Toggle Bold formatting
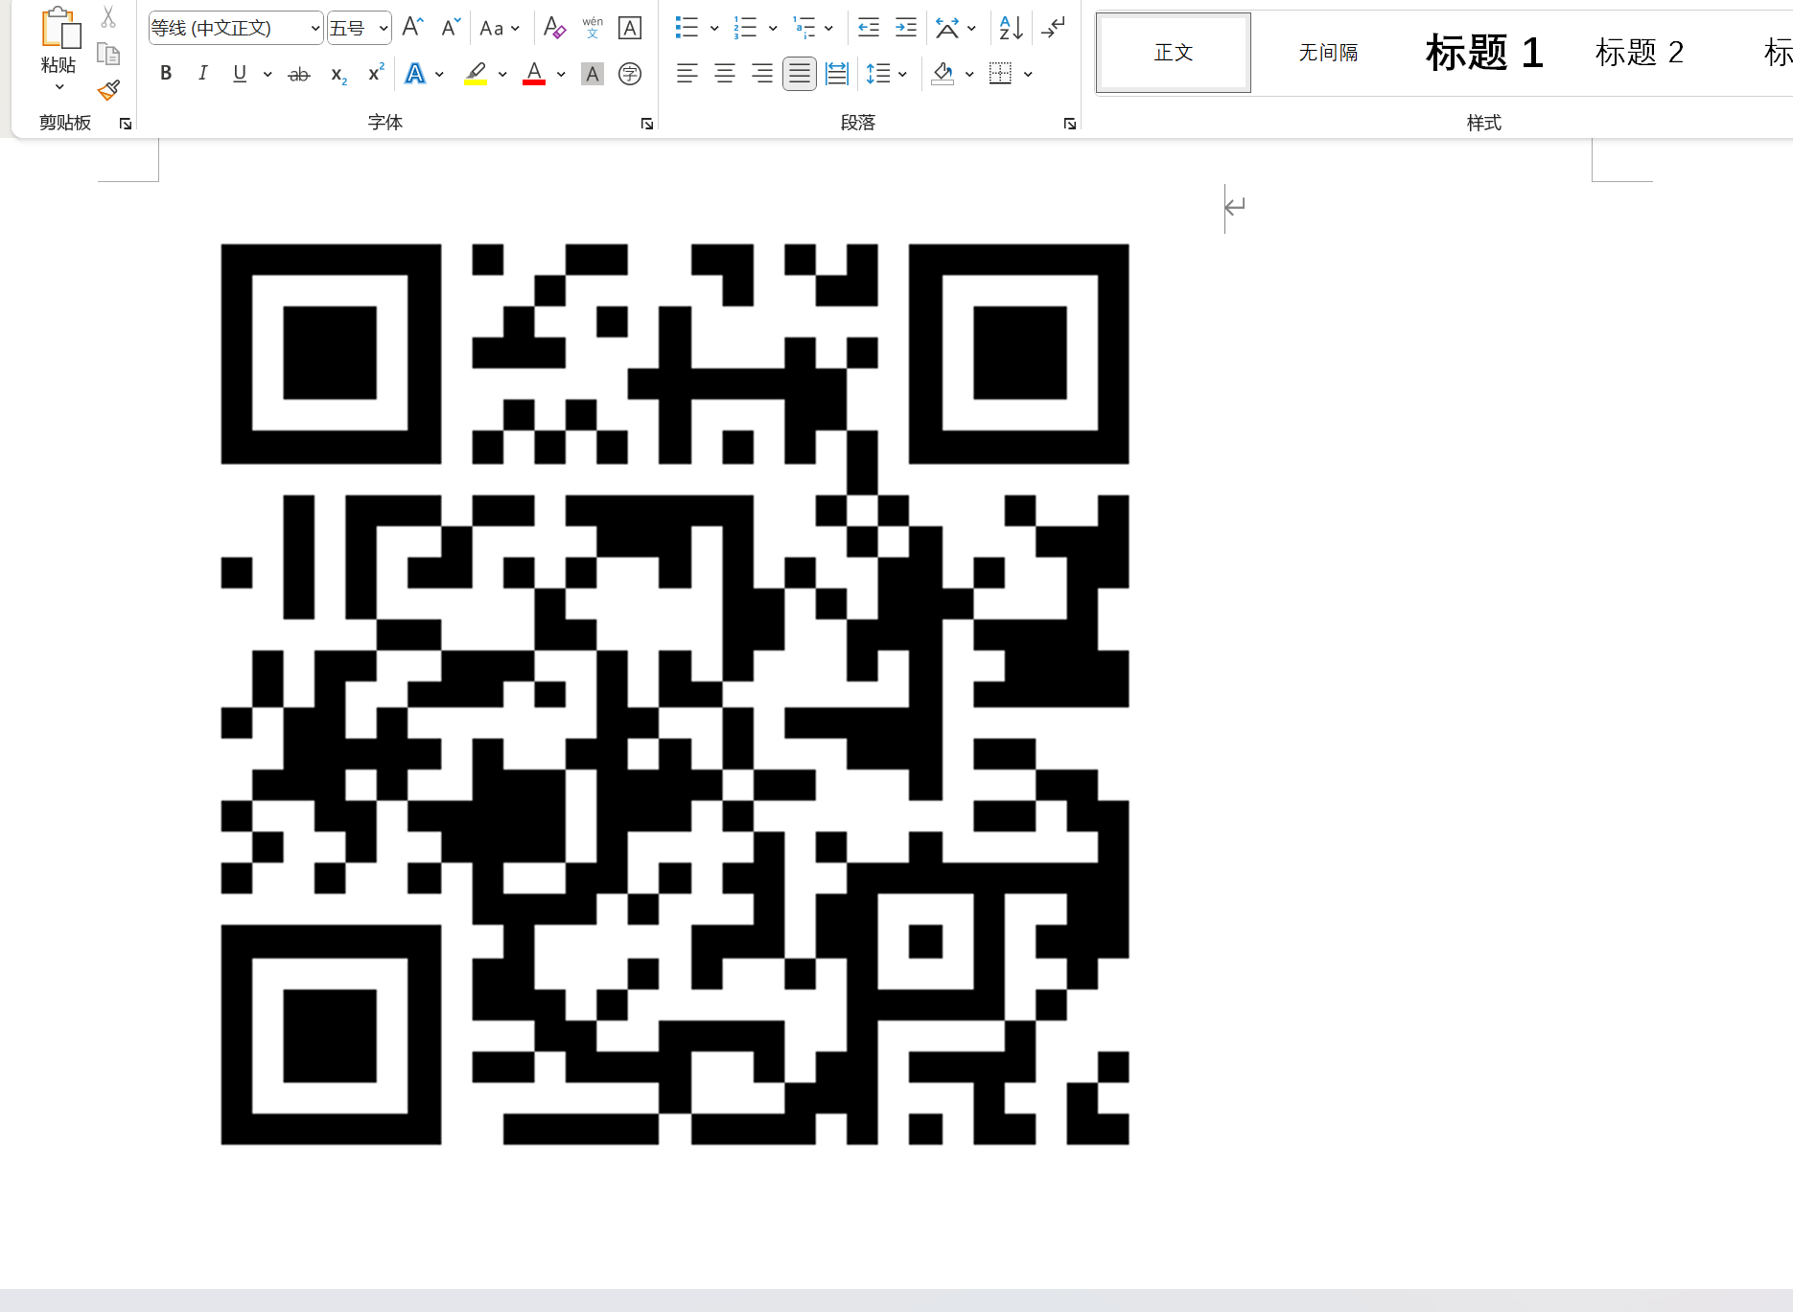This screenshot has height=1312, width=1793. pyautogui.click(x=166, y=74)
